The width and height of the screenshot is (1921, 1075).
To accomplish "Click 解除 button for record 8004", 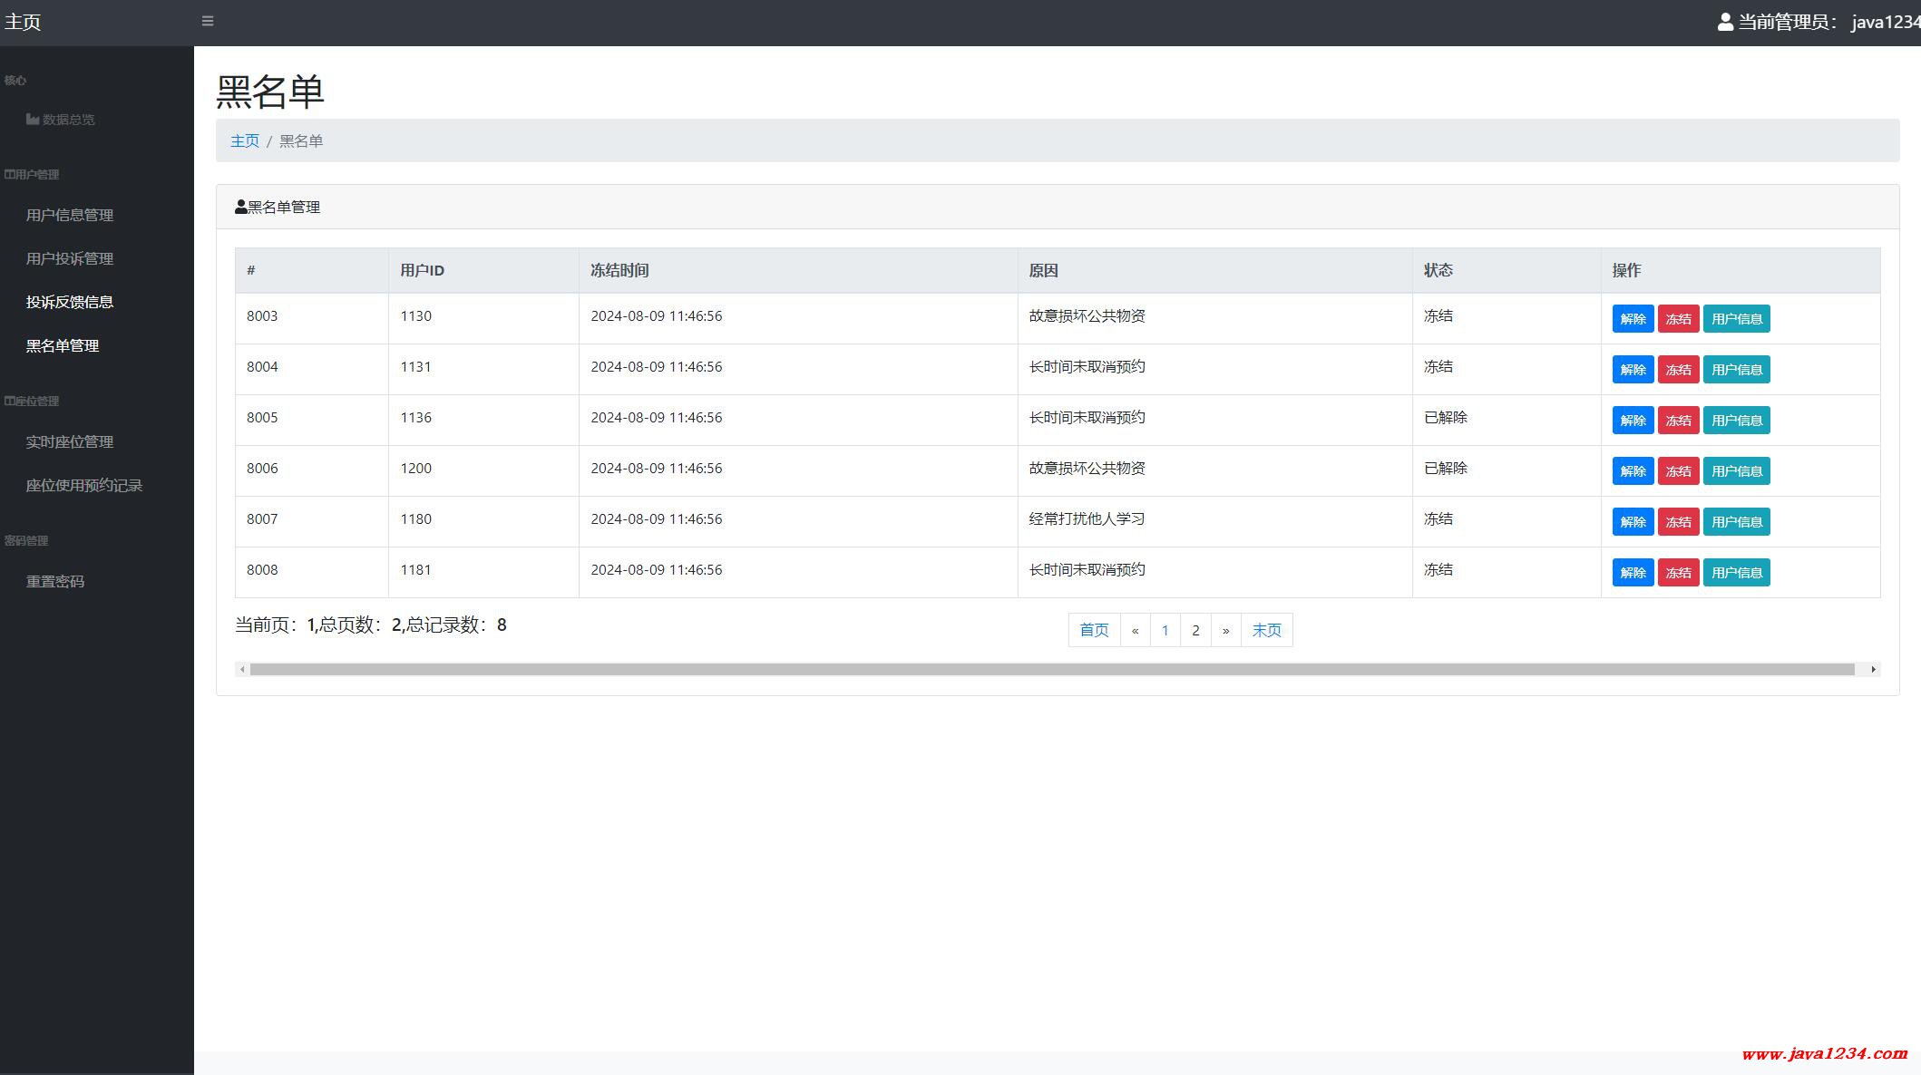I will coord(1633,370).
